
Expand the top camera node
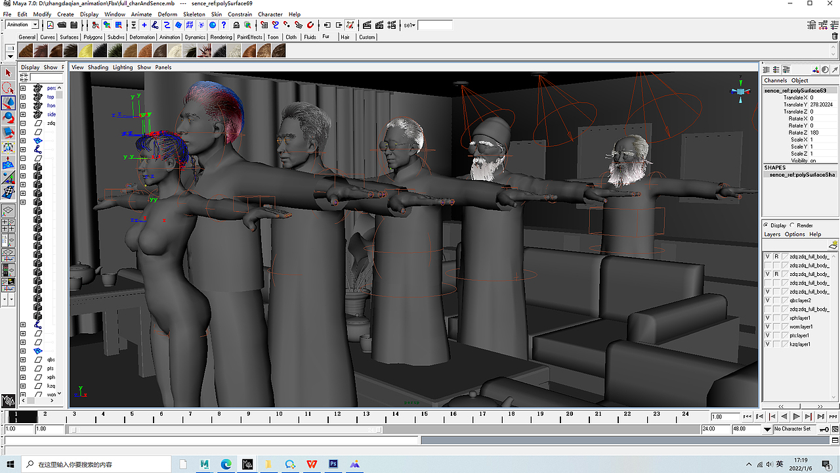[23, 97]
